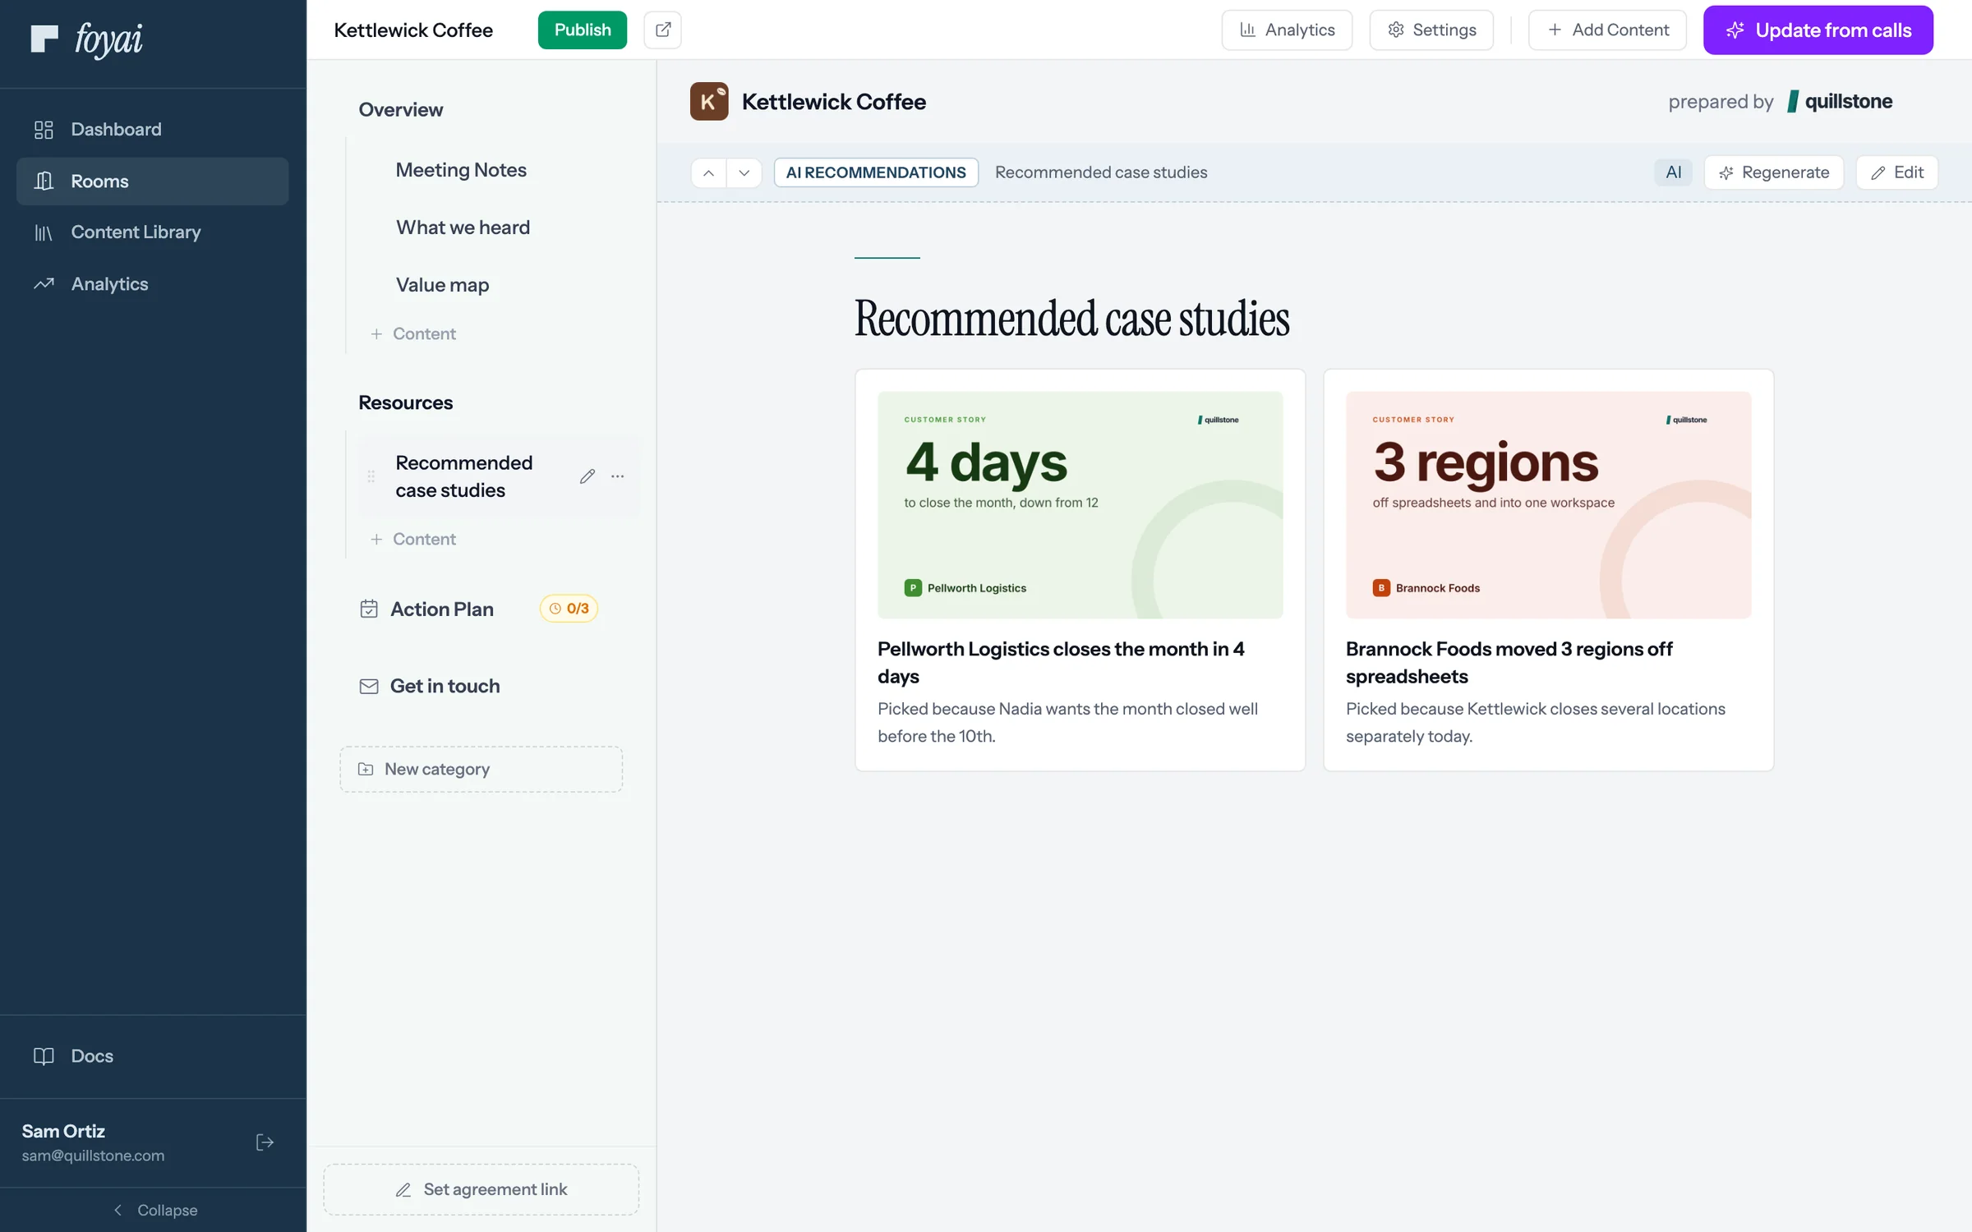Open Meeting Notes page

(x=461, y=170)
